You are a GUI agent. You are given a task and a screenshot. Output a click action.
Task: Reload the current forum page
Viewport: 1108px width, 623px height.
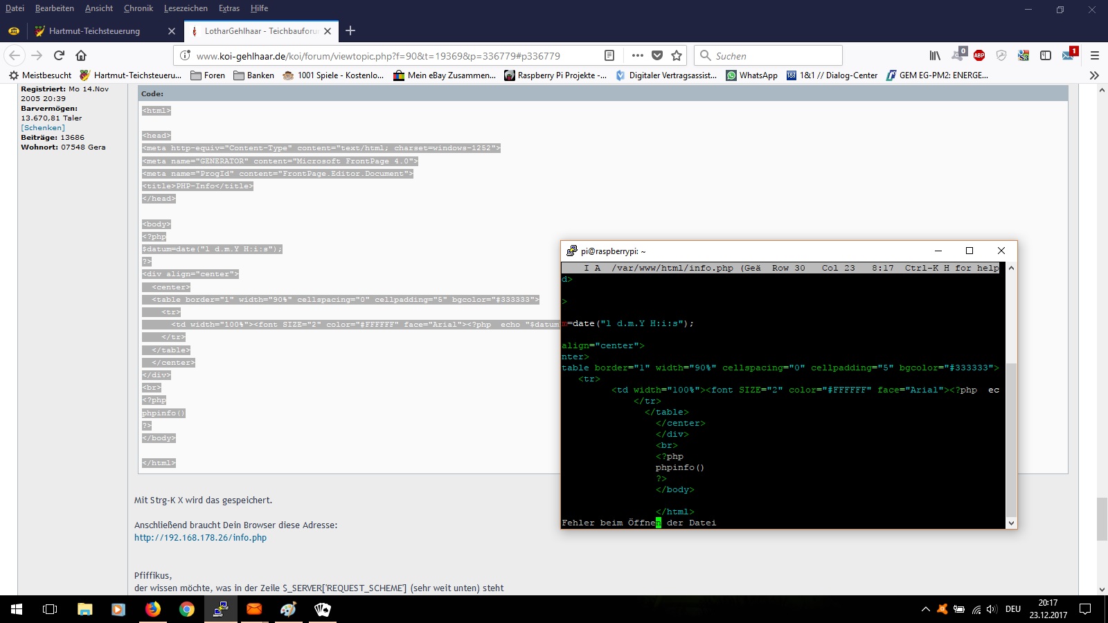(x=59, y=55)
